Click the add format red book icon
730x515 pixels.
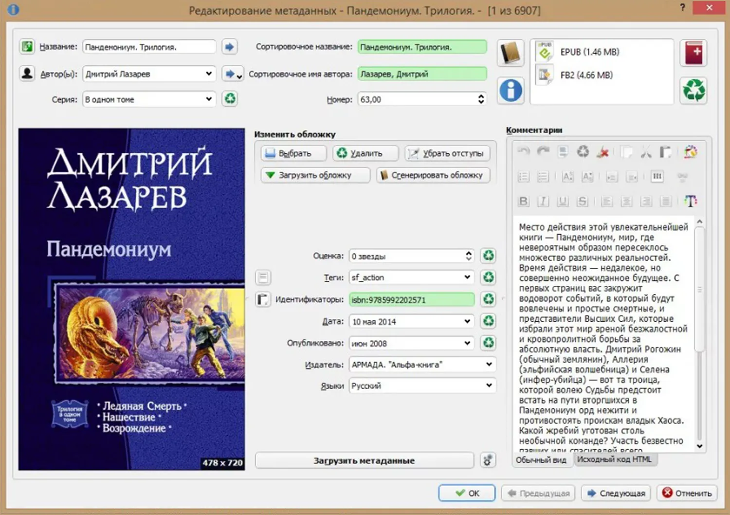(694, 53)
